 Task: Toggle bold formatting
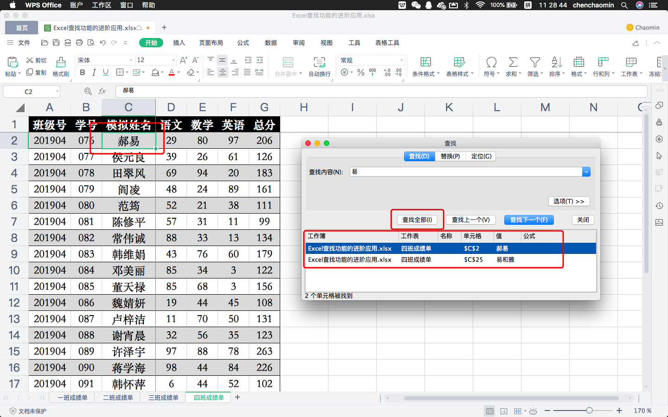pos(83,72)
